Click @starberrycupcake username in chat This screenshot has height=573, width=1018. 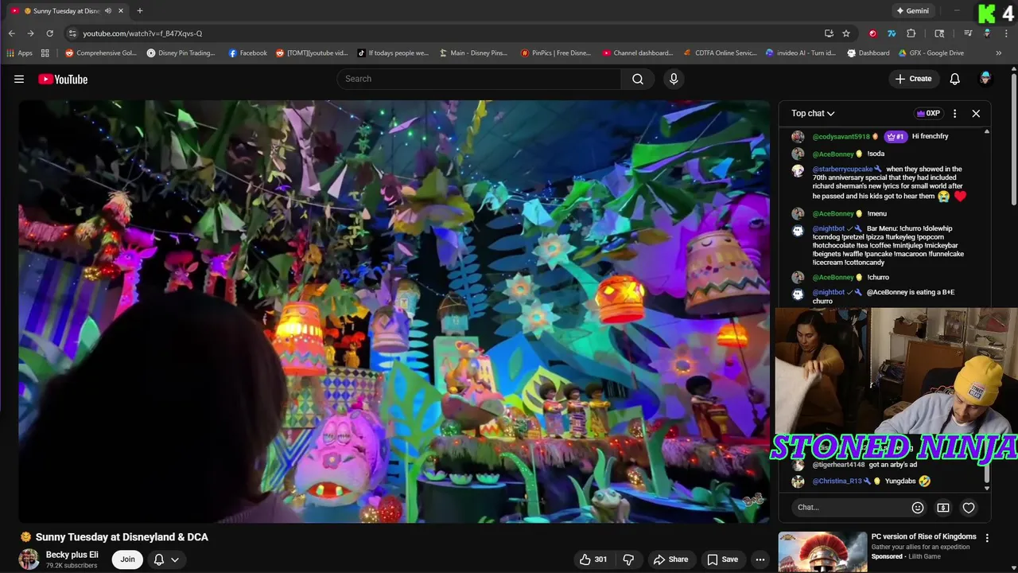(842, 170)
